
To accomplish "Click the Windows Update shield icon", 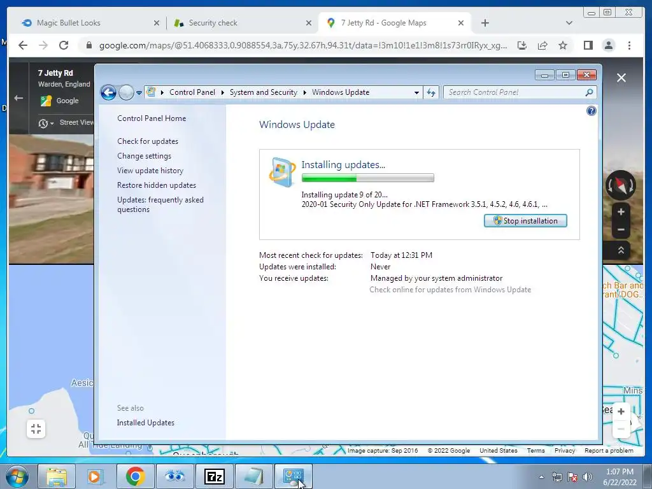I will pos(282,172).
